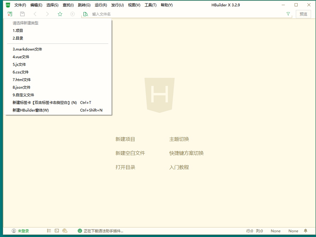Choose 8.json文件 entry

[x=58, y=88]
